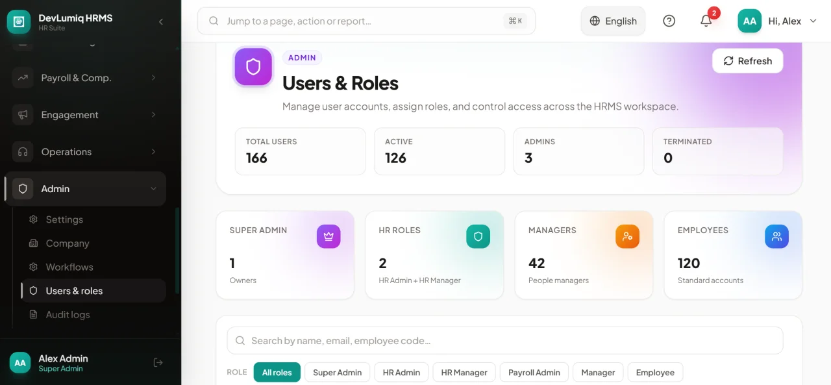
Task: Click the Jump to a page search field
Action: [x=366, y=21]
